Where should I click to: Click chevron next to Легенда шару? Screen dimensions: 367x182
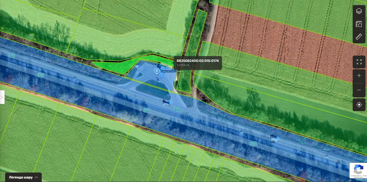[37, 177]
